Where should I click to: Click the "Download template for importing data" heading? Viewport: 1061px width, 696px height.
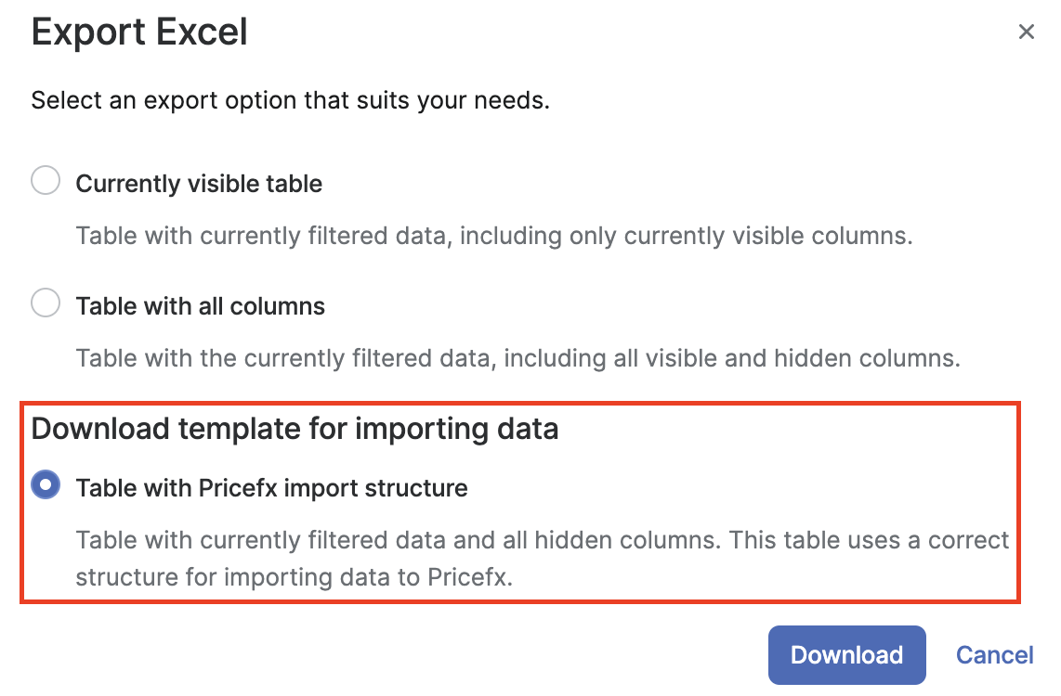[x=295, y=430]
